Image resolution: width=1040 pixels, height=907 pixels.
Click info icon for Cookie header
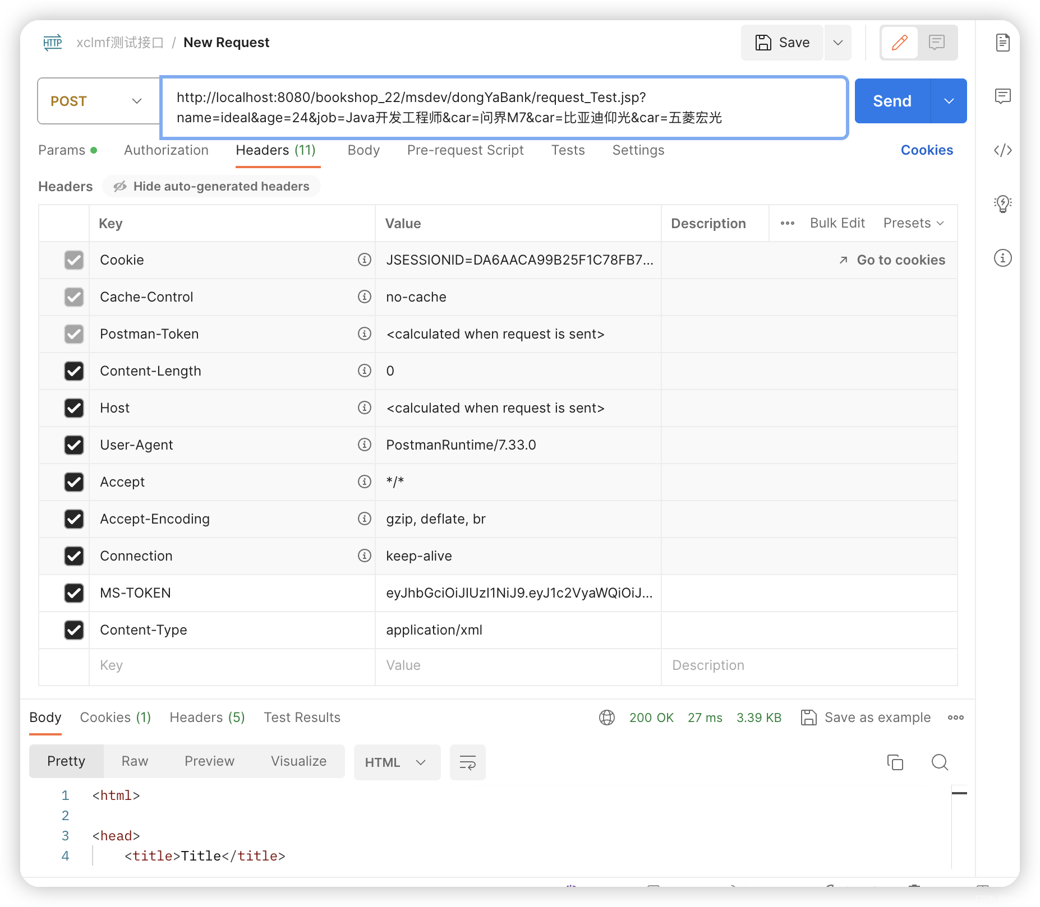pos(365,260)
